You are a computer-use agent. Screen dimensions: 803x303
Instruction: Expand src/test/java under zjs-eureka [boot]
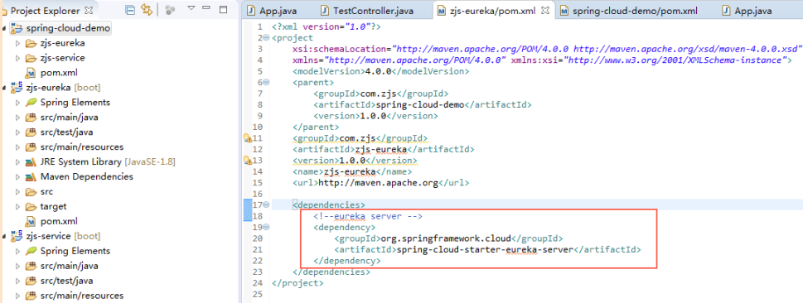pos(18,132)
